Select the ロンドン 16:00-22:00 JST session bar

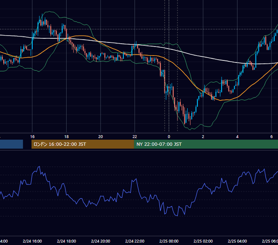(x=83, y=144)
